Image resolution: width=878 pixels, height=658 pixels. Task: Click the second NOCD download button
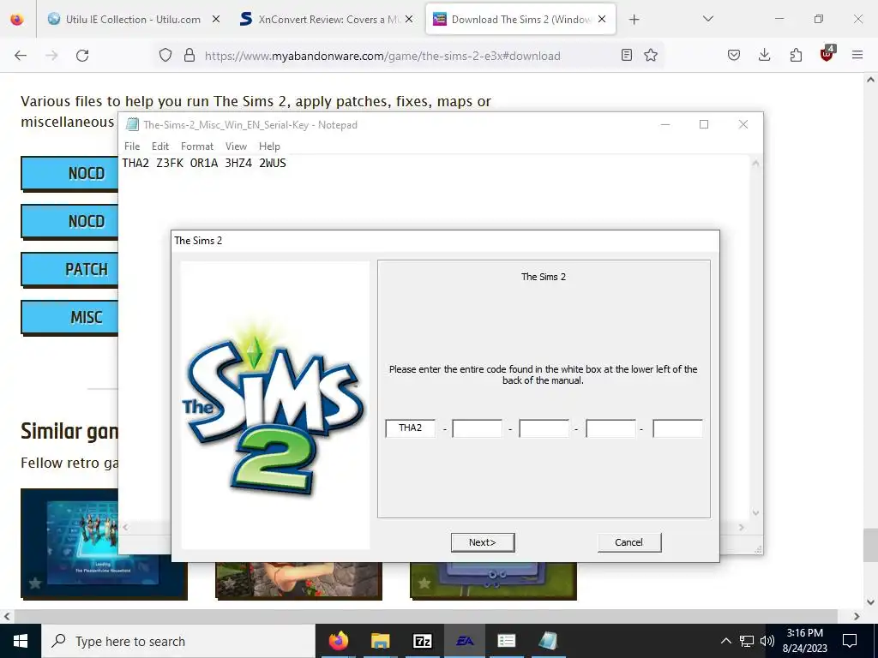tap(69, 222)
